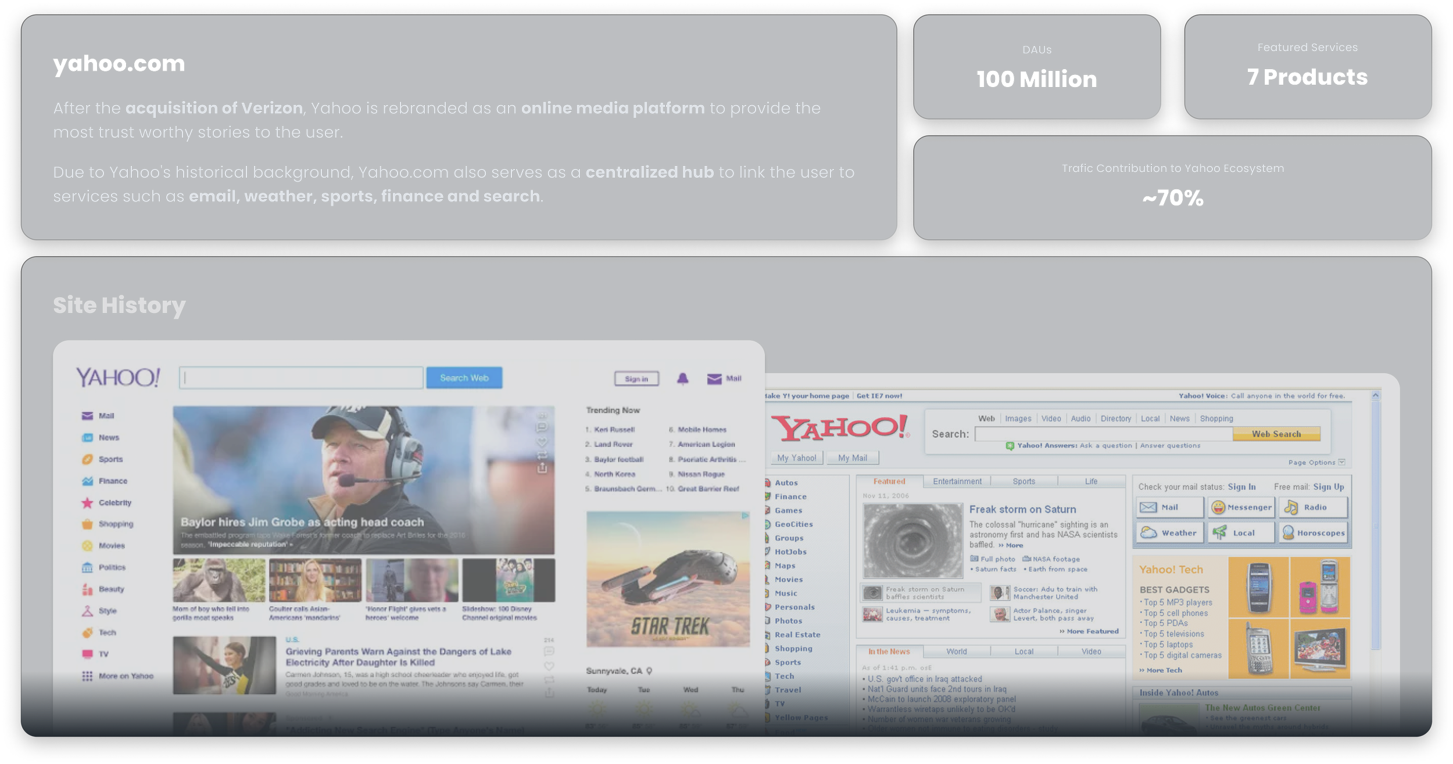Click the Sign in button
This screenshot has width=1453, height=764.
coord(636,379)
